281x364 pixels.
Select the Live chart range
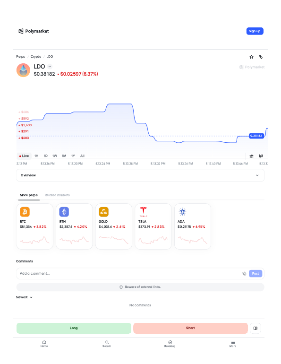click(x=24, y=156)
